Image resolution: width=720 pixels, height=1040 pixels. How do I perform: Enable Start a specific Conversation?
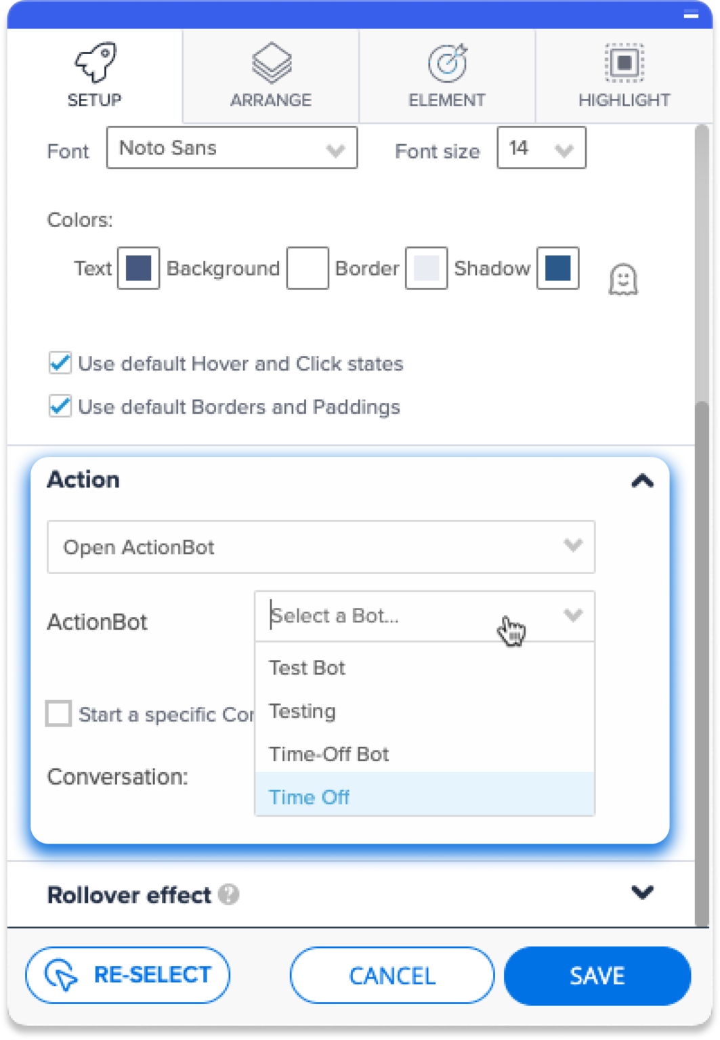click(x=58, y=713)
